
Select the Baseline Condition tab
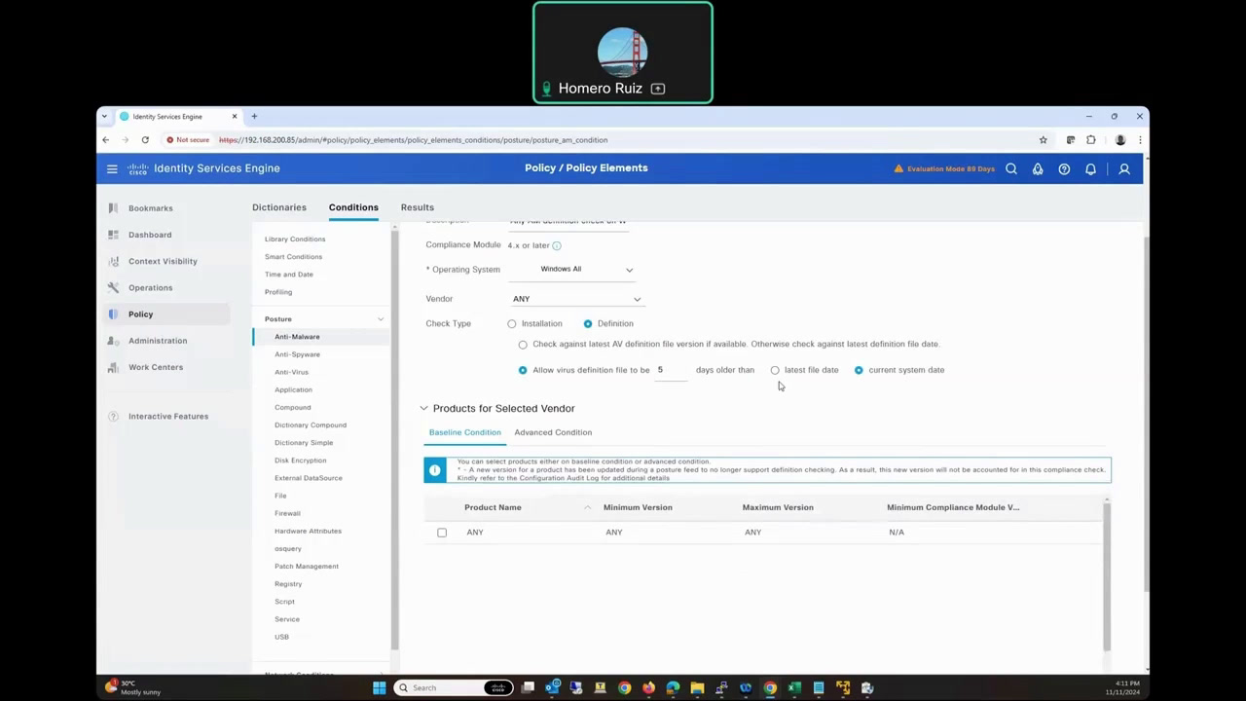pos(465,432)
